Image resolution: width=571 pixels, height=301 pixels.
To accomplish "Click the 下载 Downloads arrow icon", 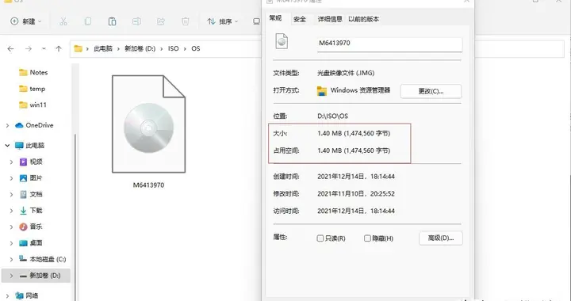I will tap(23, 211).
